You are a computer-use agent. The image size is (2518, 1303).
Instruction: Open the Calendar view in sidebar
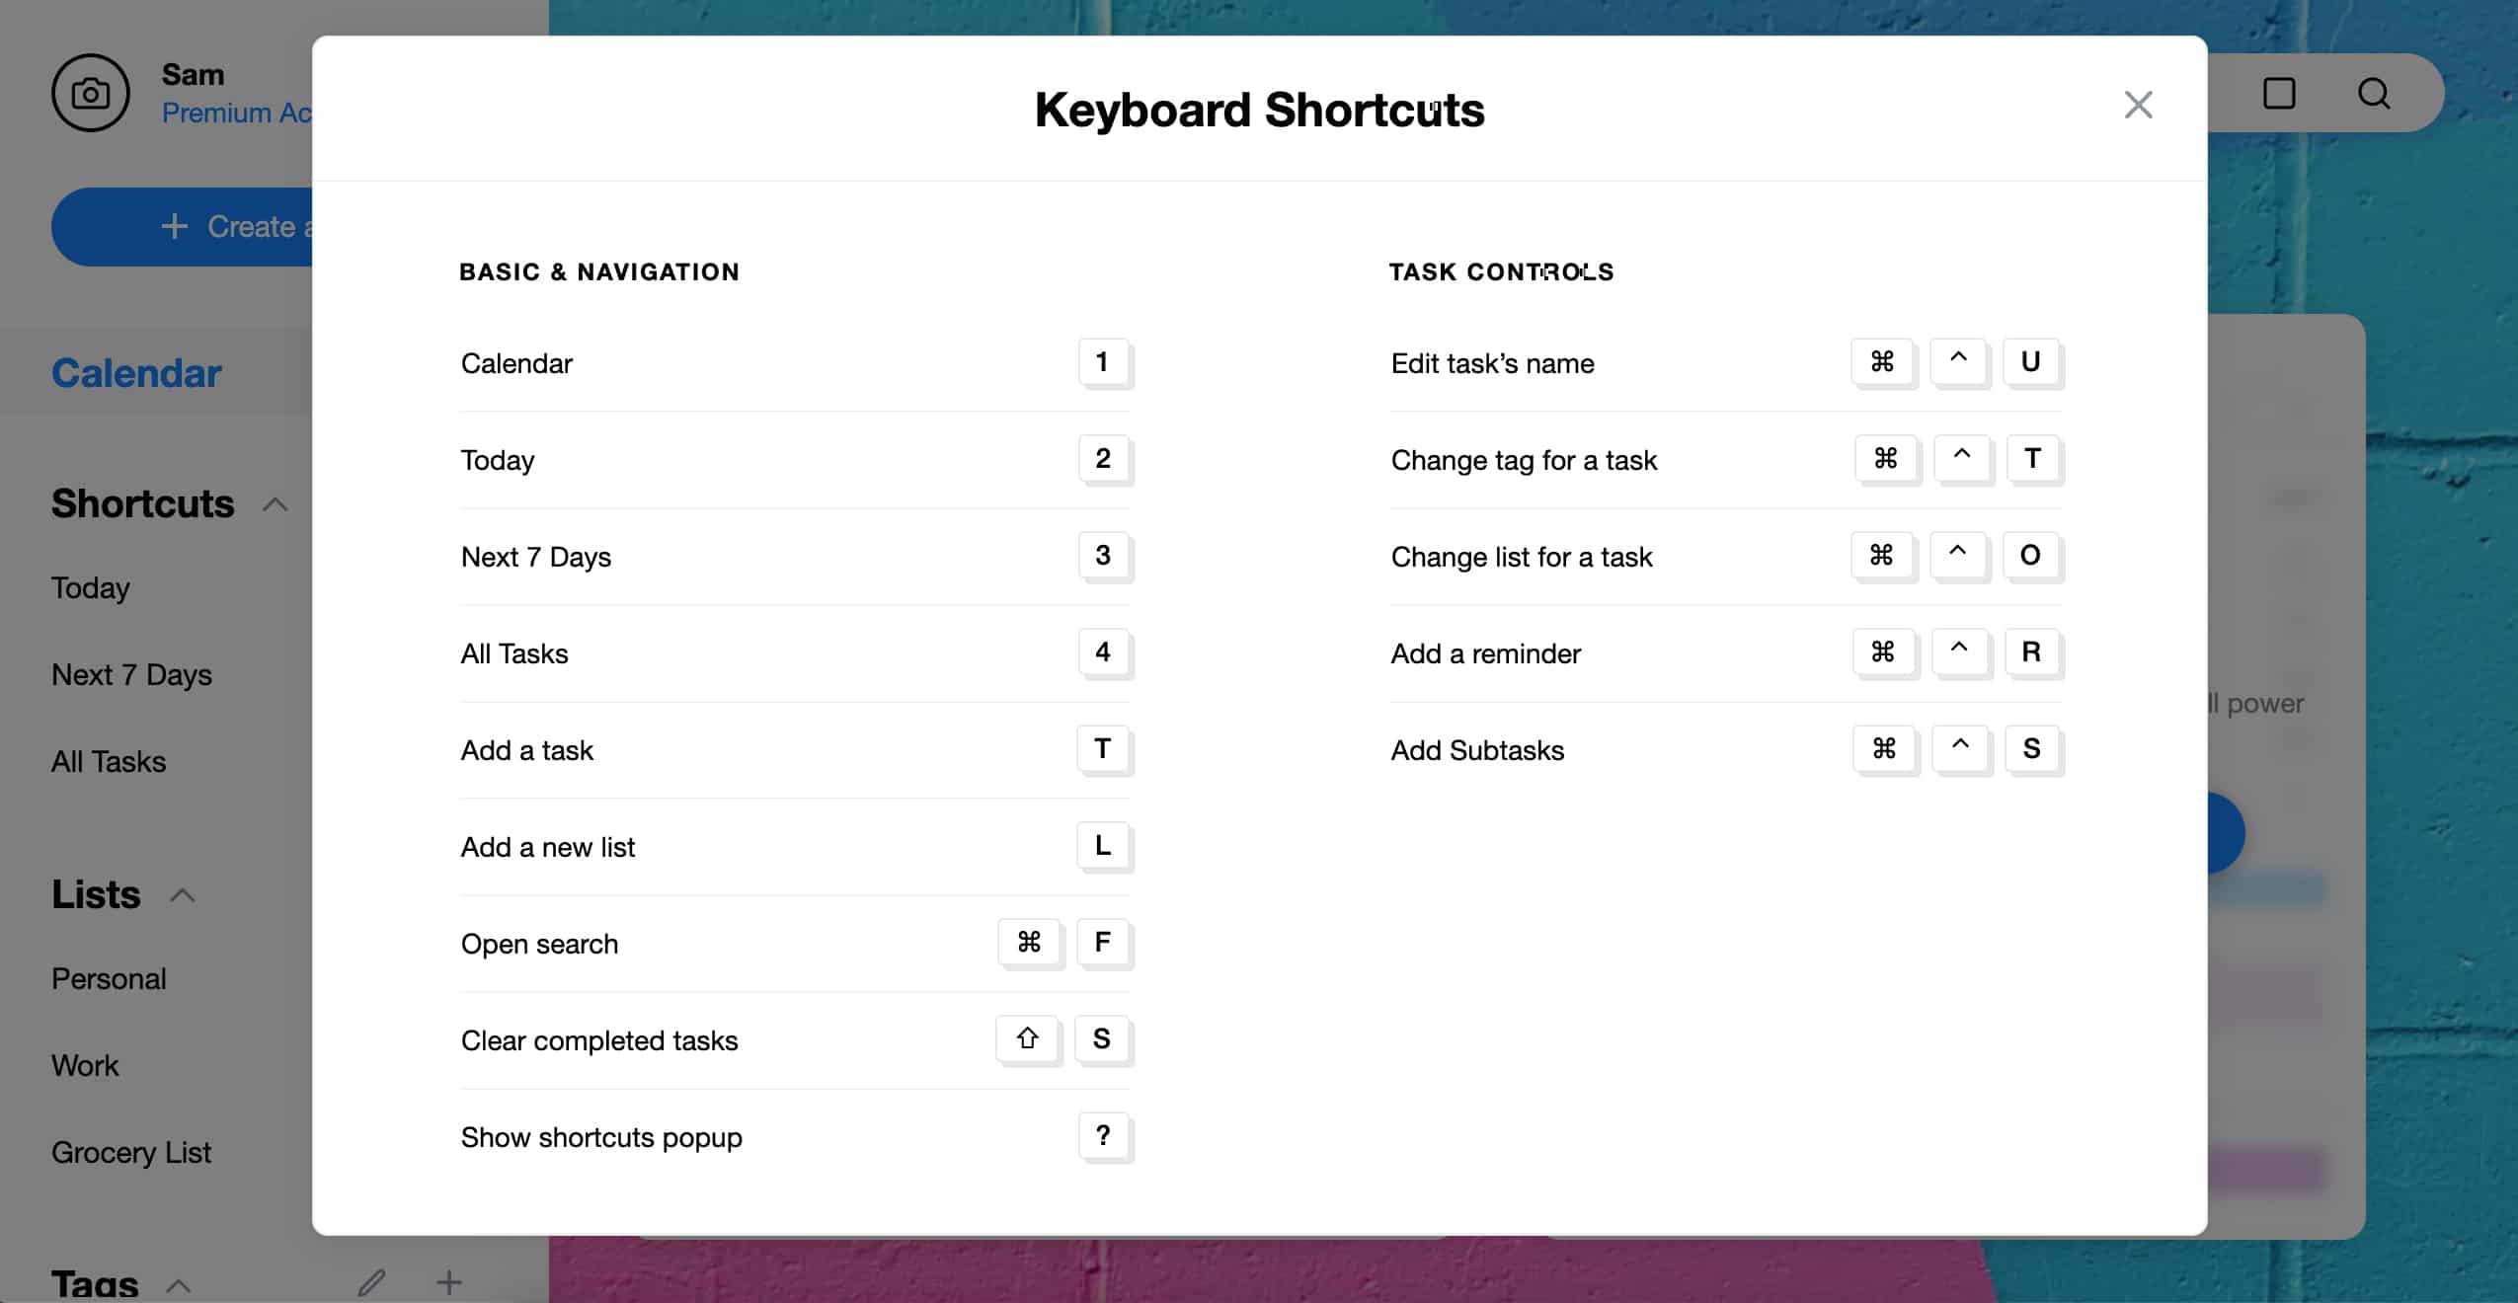(136, 373)
